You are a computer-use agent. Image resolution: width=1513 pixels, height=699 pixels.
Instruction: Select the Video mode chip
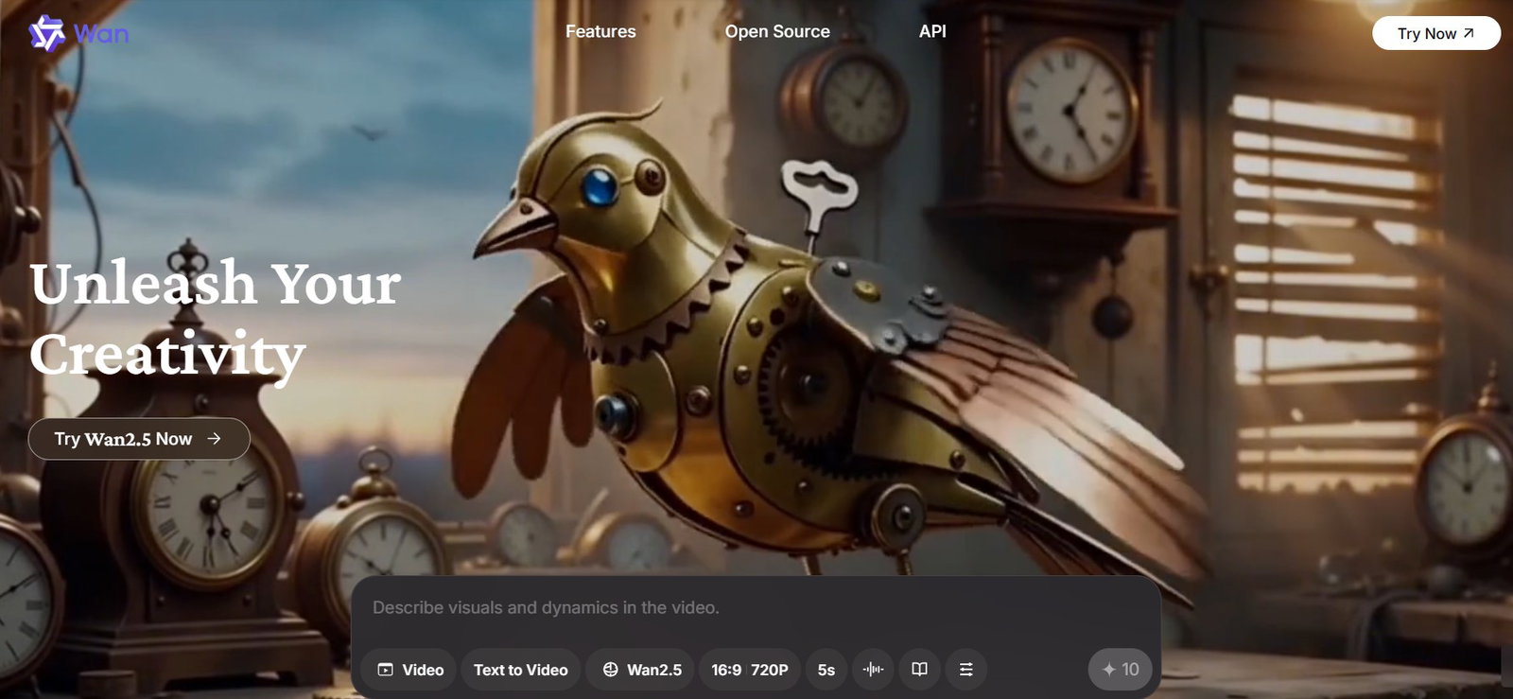(409, 670)
